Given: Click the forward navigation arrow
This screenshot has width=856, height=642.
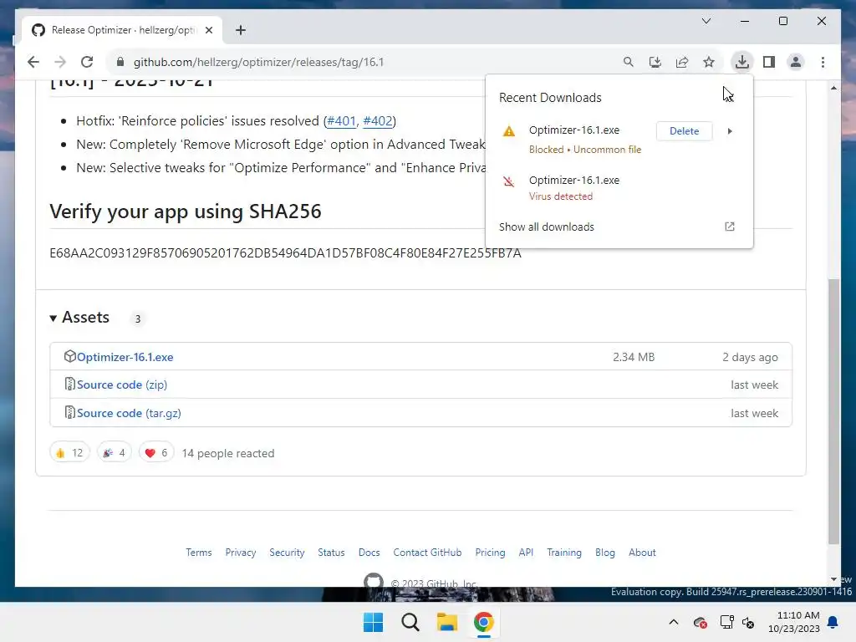Looking at the screenshot, I should (60, 62).
